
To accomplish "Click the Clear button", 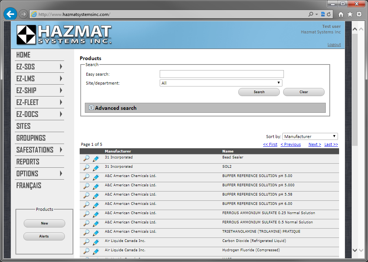I will tap(304, 92).
